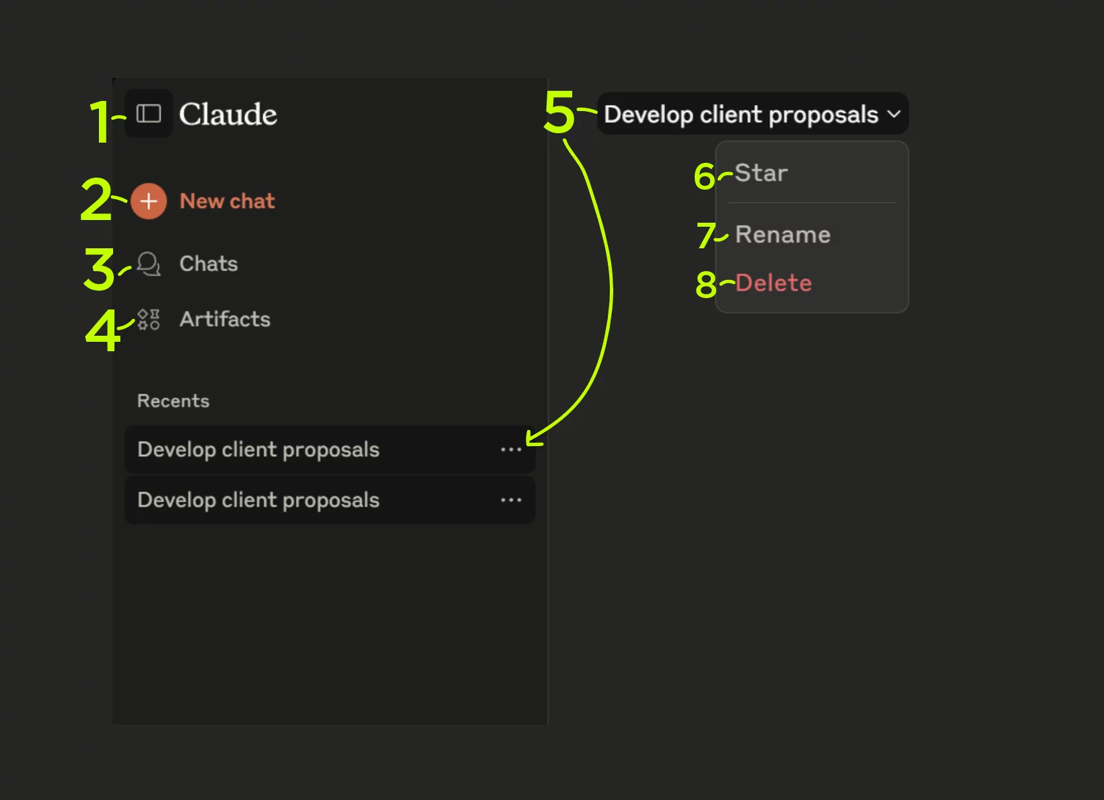Open the Develop client proposals title dropdown

click(740, 114)
